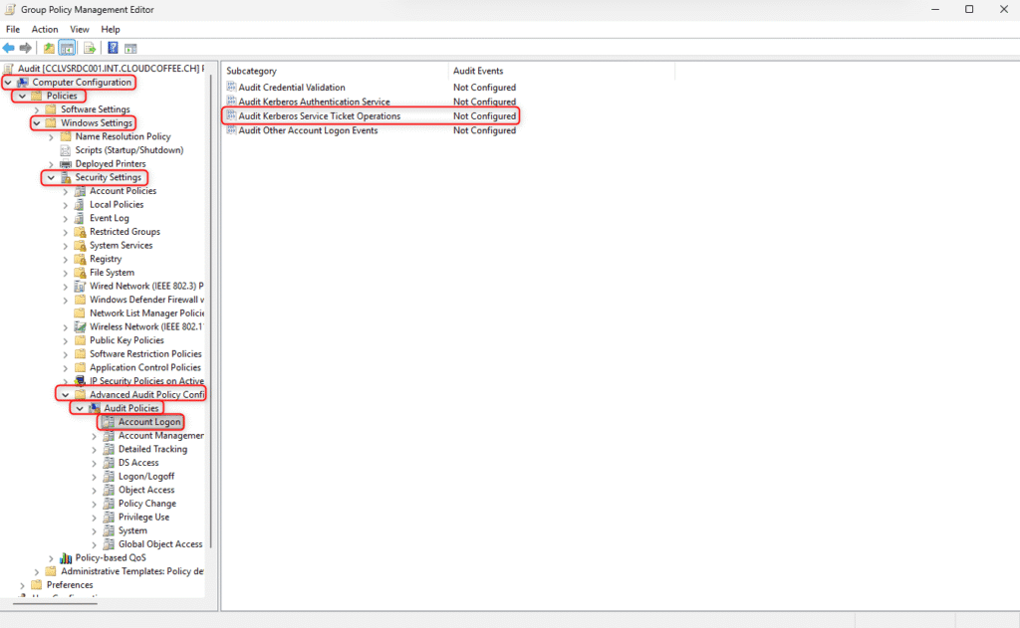This screenshot has height=628, width=1020.
Task: Open Help via the blue question-mark icon
Action: (113, 48)
